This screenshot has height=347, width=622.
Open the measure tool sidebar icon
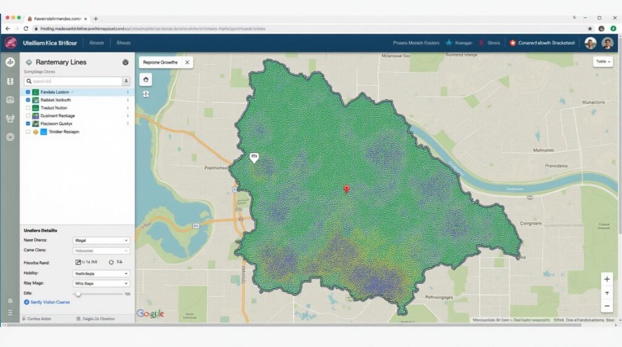pos(10,118)
